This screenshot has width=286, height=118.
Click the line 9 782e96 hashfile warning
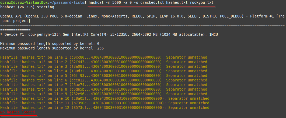(x=104, y=94)
